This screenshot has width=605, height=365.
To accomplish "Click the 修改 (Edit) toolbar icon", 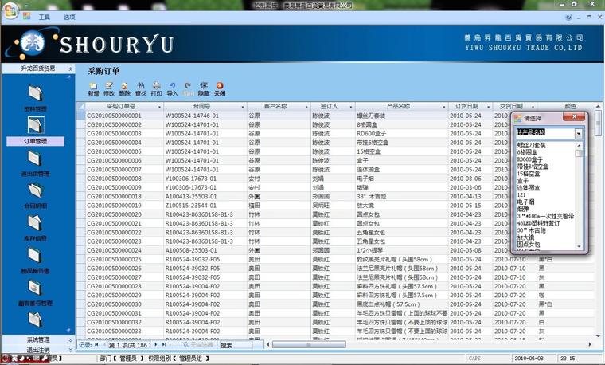I will (x=109, y=89).
